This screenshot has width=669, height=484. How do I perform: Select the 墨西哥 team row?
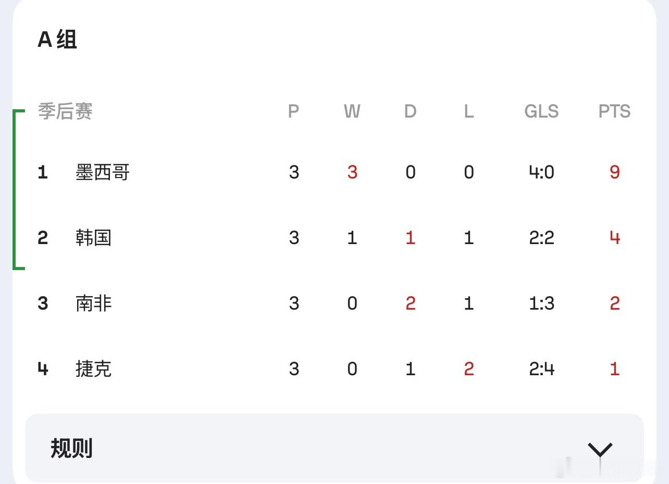333,172
